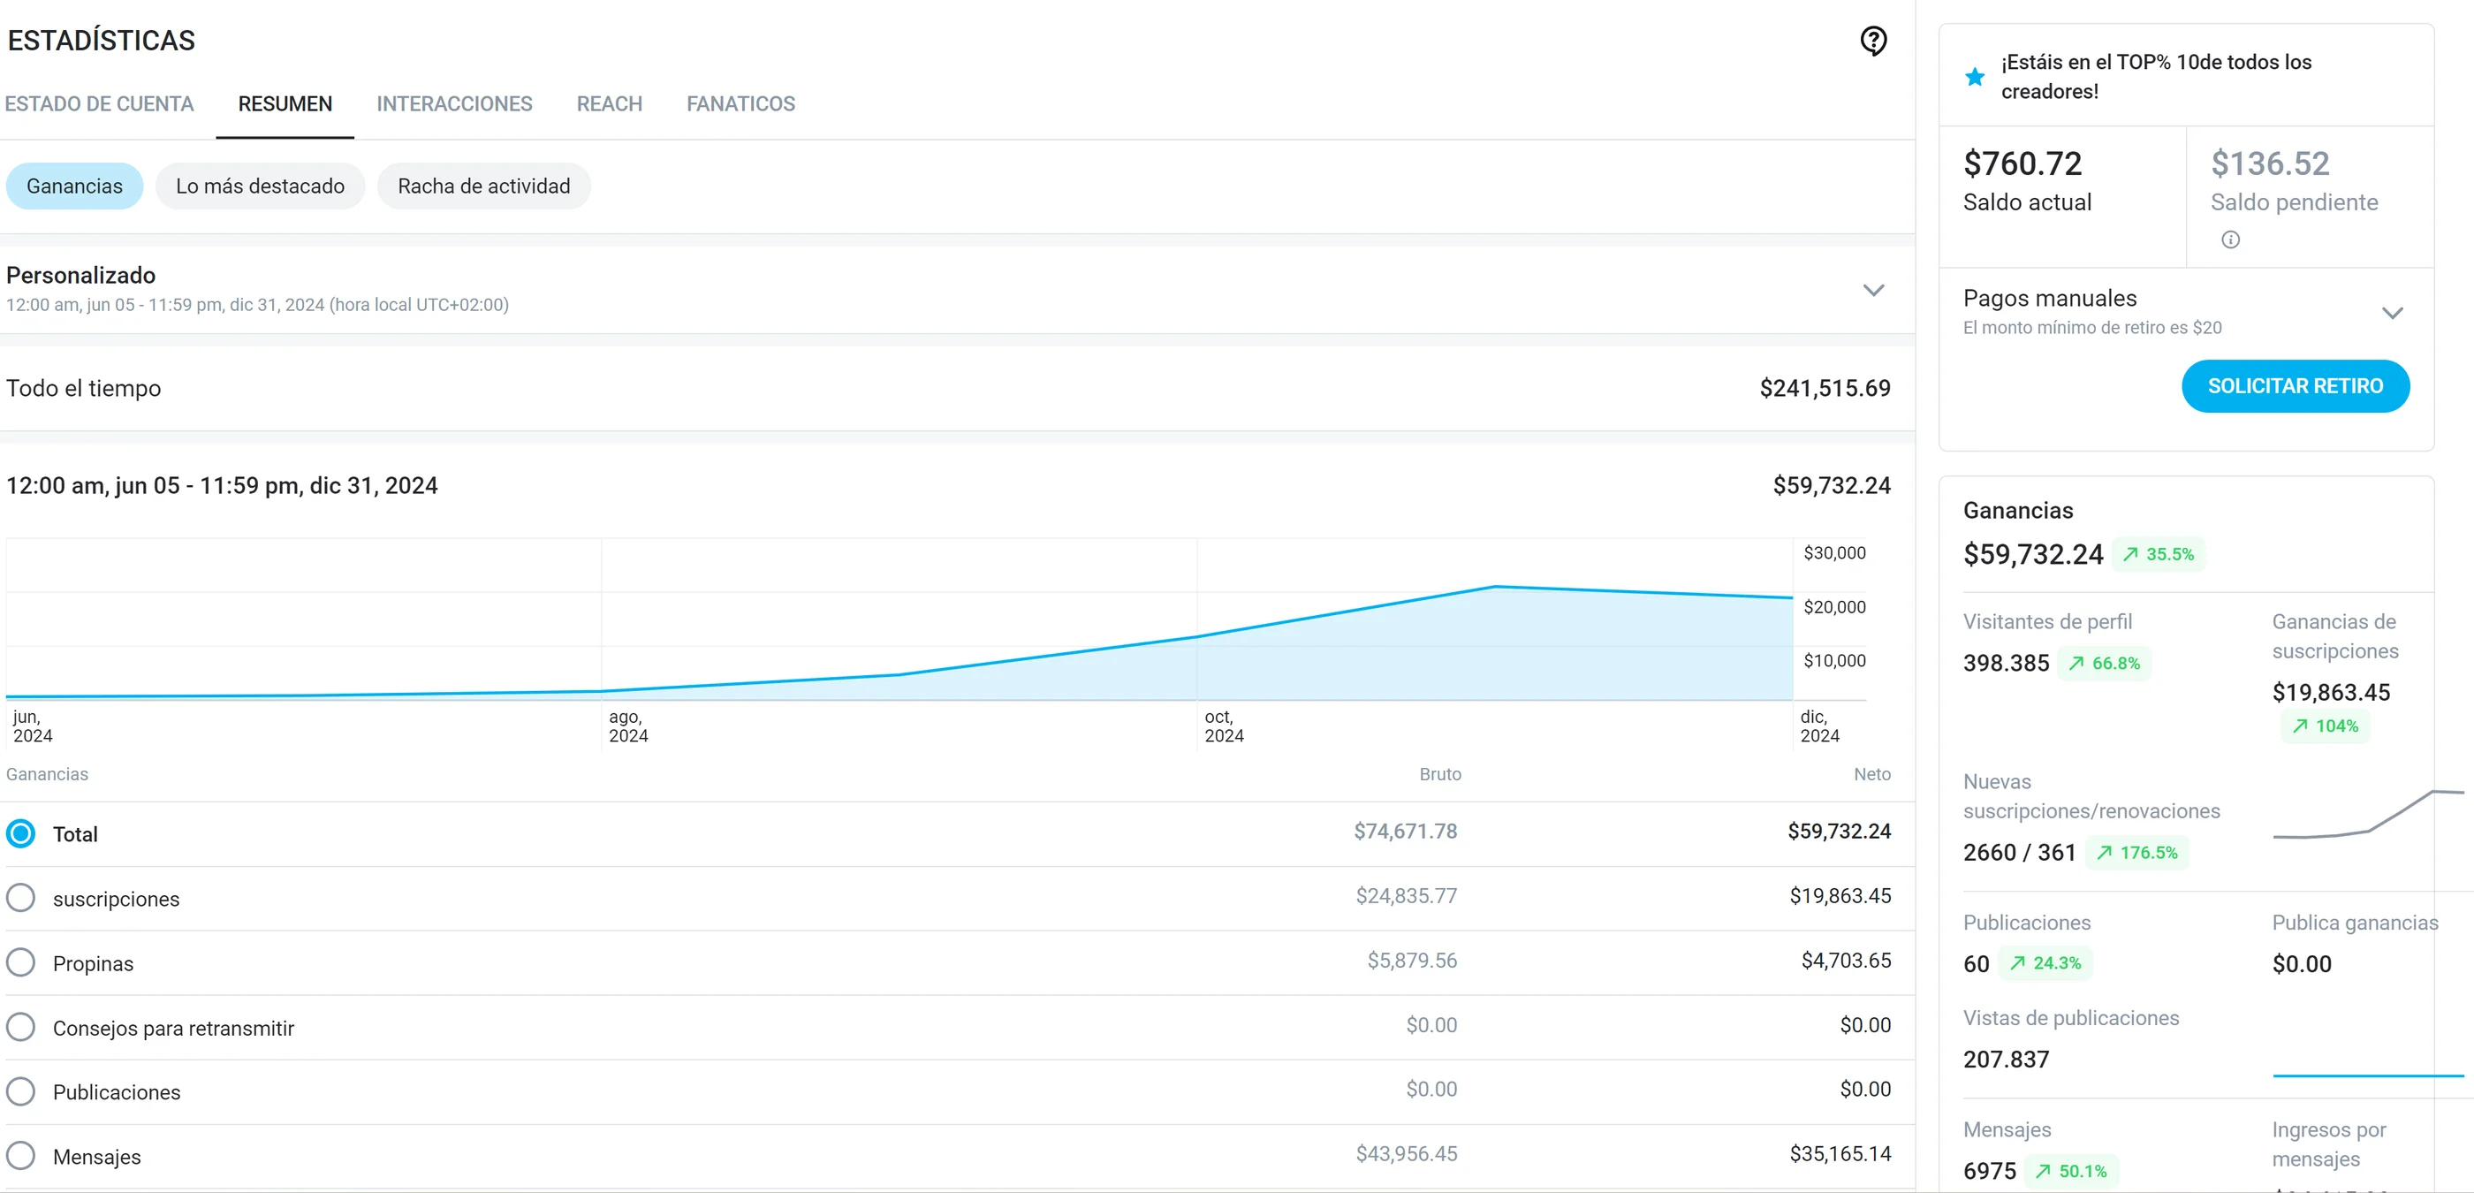Open the FANATICOS tab

(740, 103)
